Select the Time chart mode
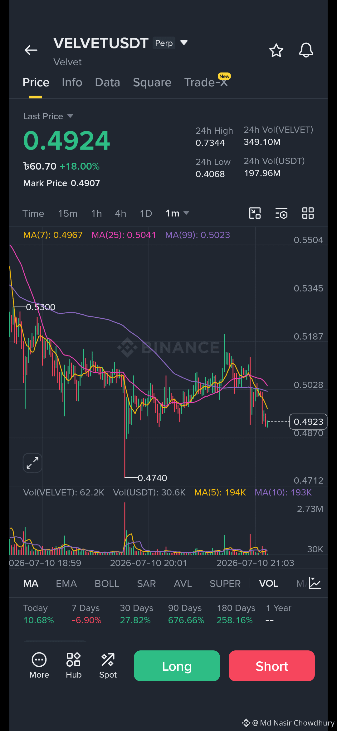The height and width of the screenshot is (731, 337). tap(33, 213)
